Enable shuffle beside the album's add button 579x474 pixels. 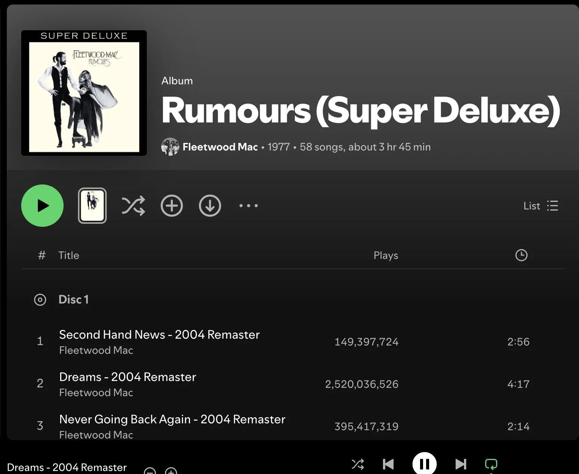(x=133, y=206)
